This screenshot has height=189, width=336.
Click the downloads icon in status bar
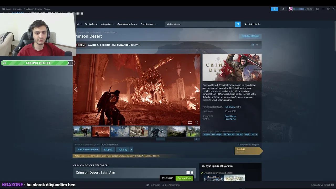tap(148, 185)
